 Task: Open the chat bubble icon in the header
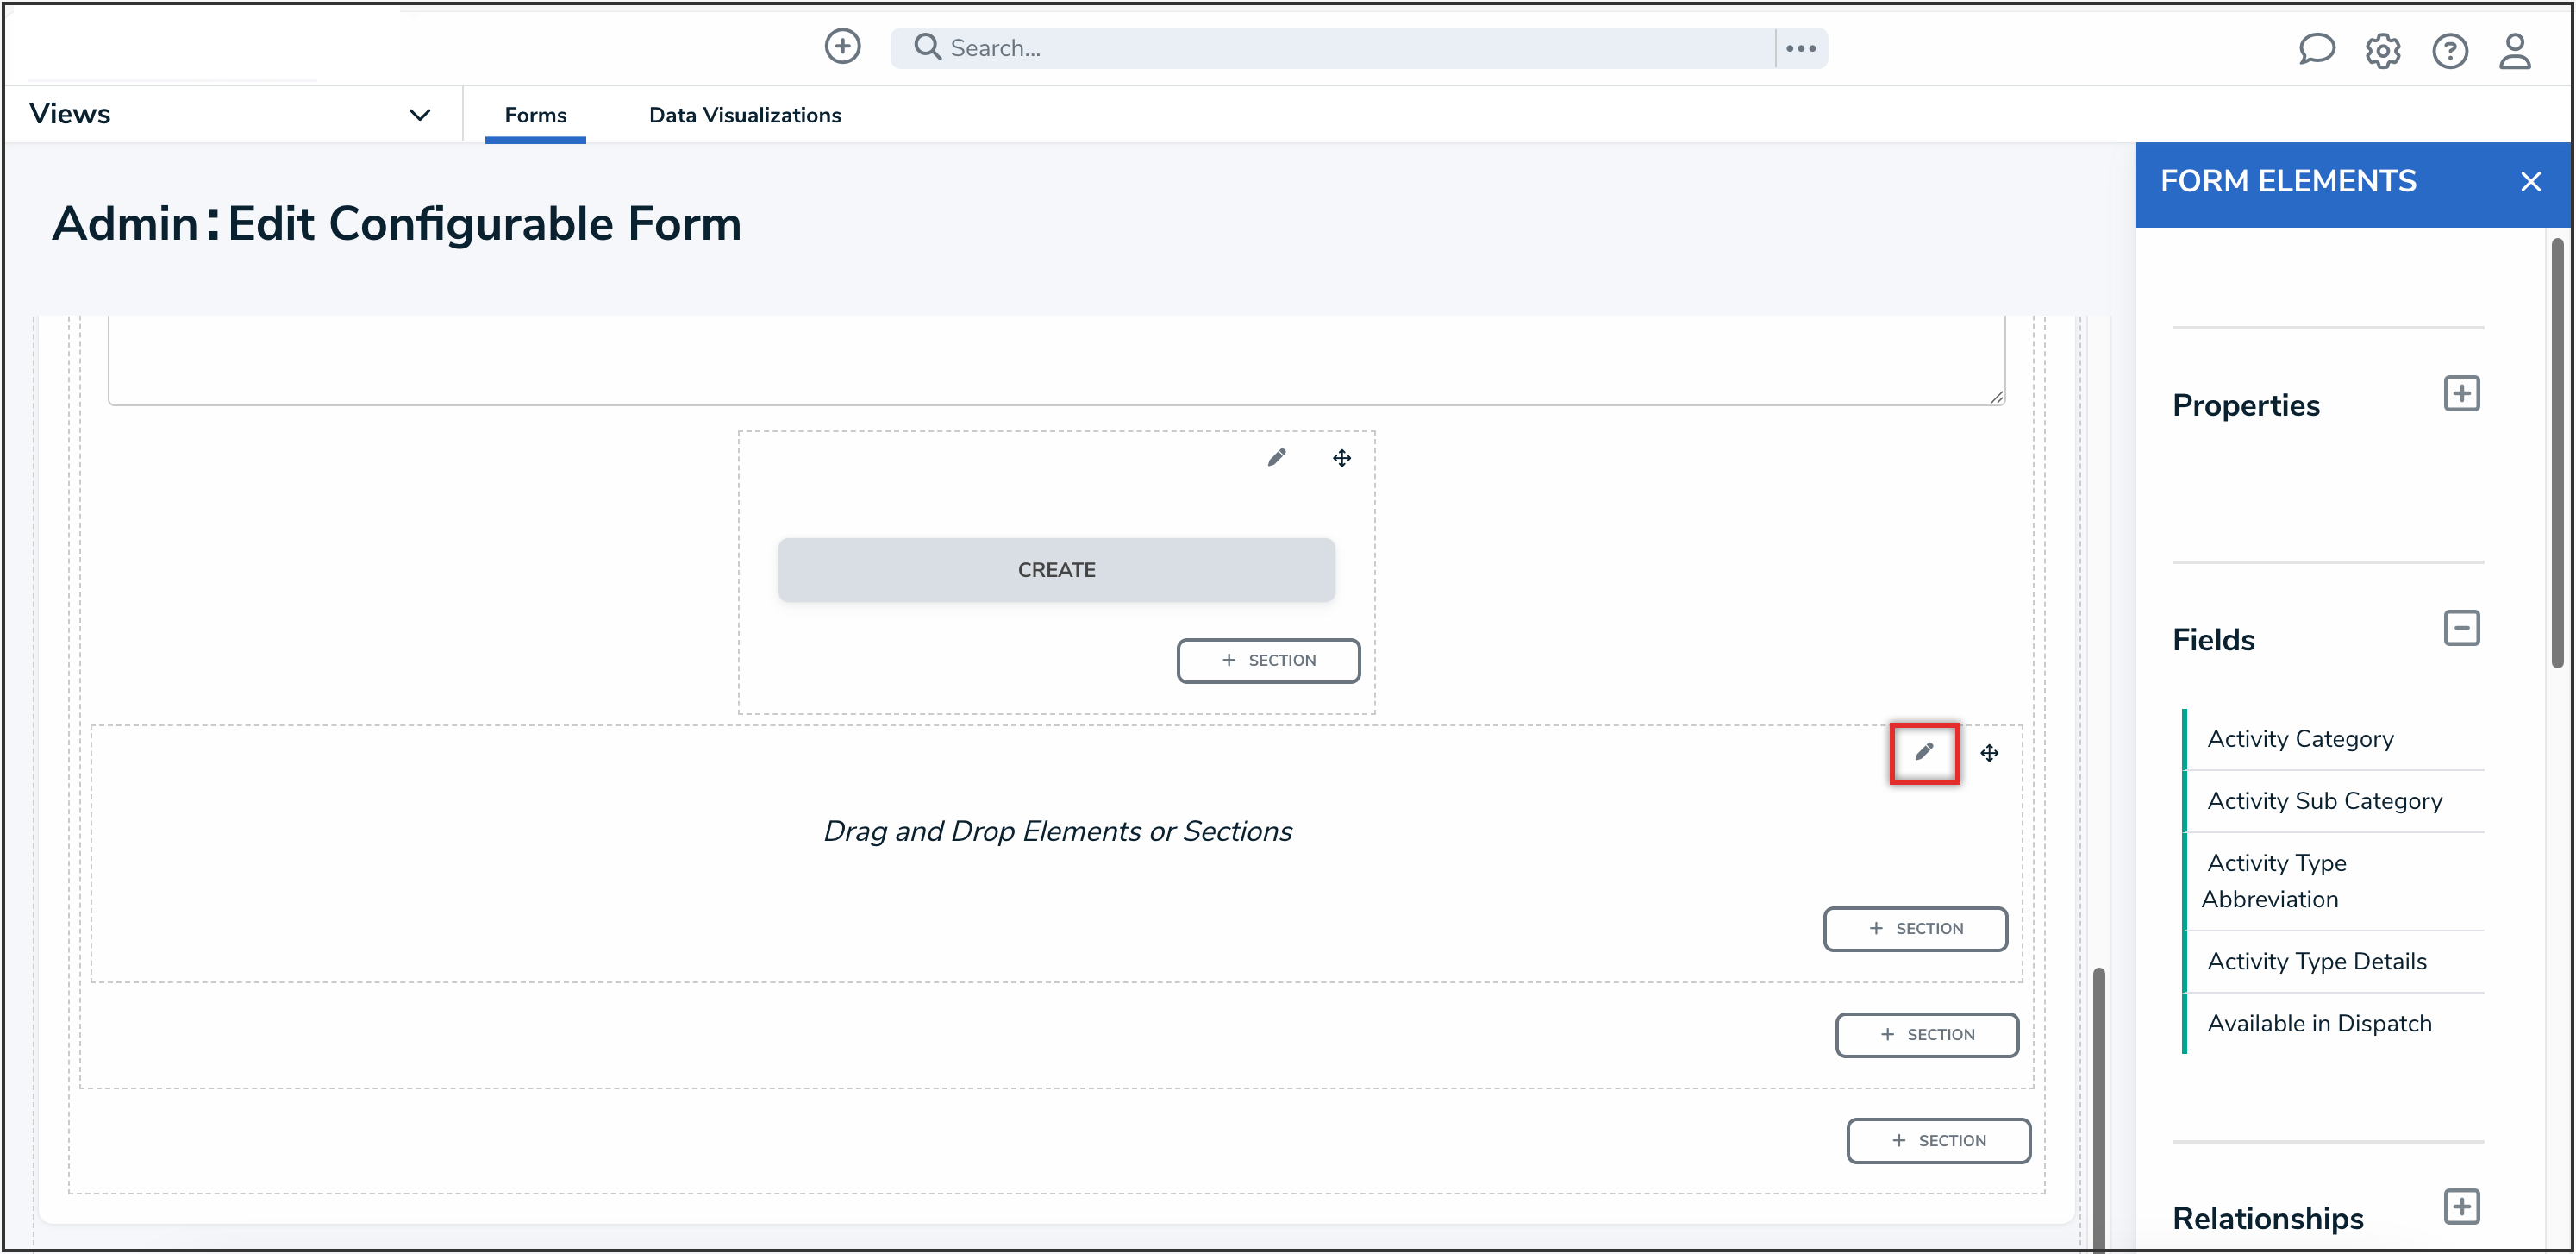[x=2315, y=49]
